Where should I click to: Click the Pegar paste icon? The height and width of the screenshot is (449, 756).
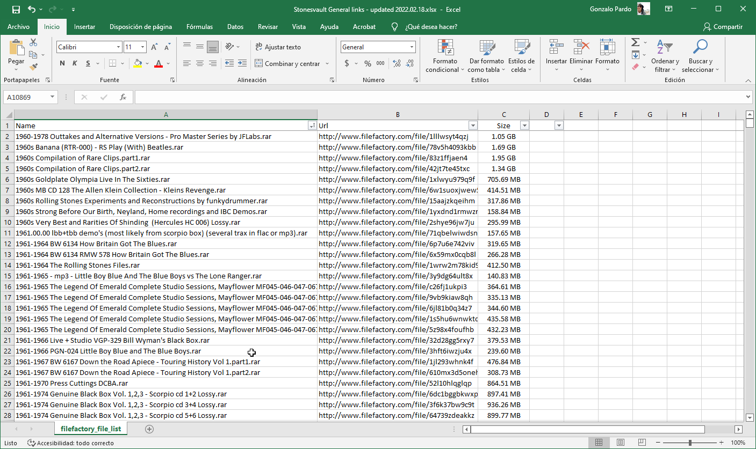[17, 47]
